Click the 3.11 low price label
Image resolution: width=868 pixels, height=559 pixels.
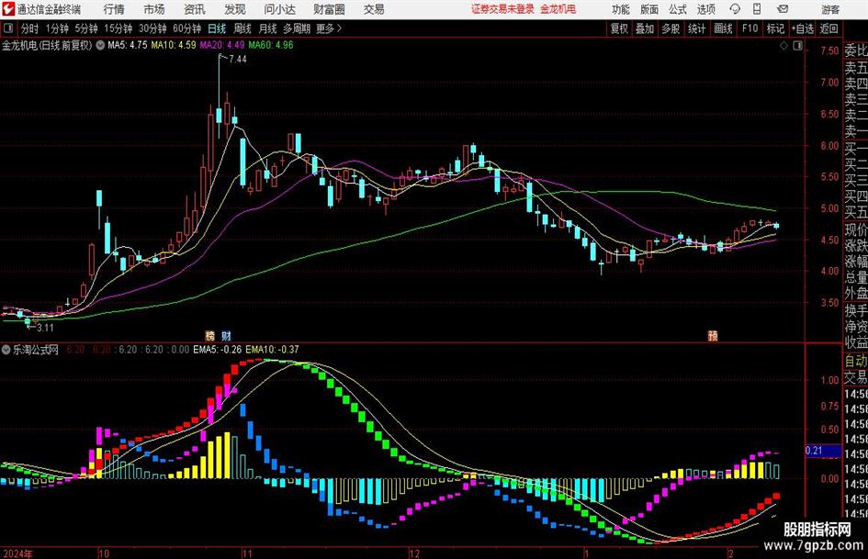[x=45, y=328]
